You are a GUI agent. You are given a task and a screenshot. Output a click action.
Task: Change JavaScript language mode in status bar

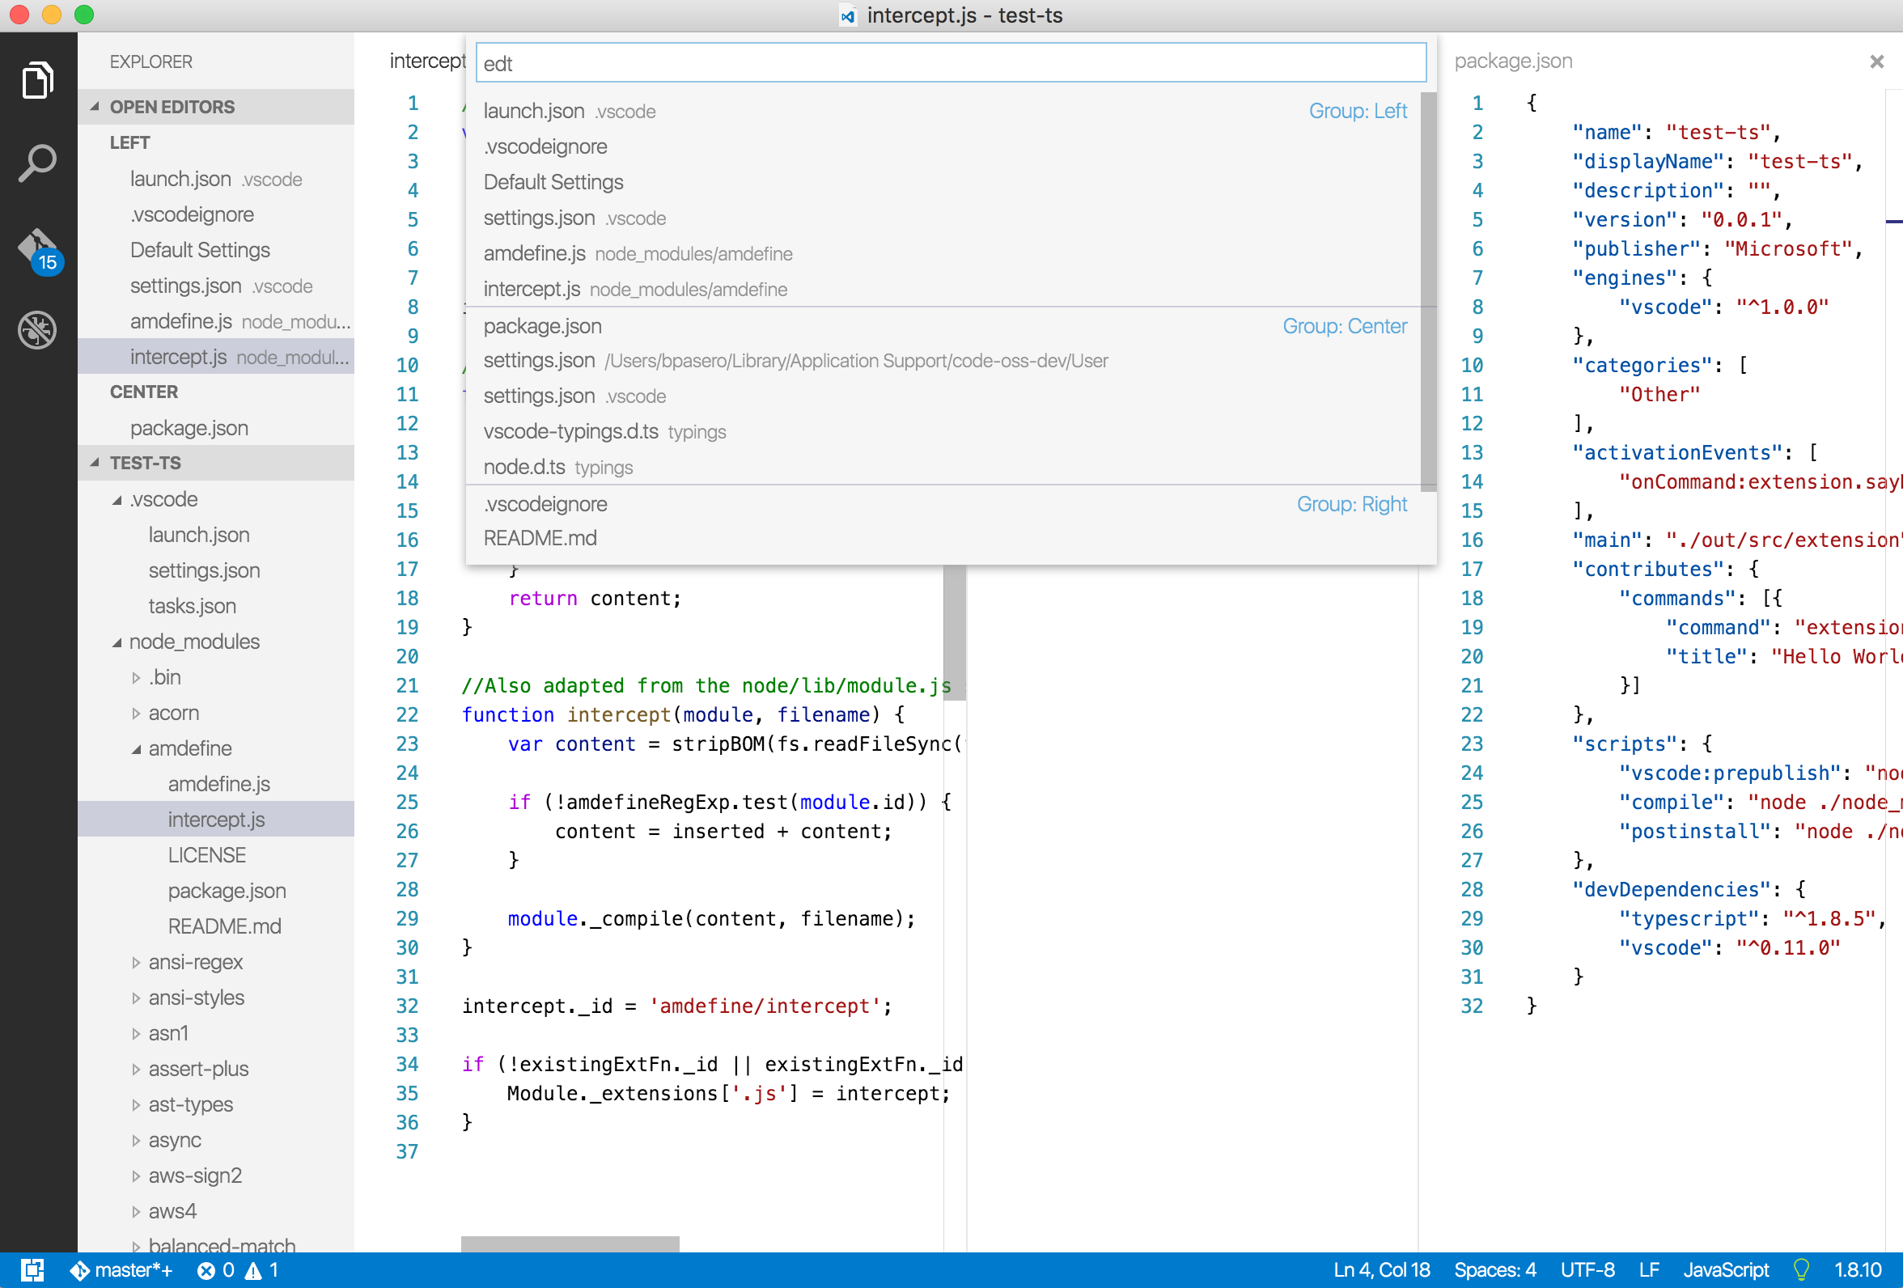coord(1725,1270)
